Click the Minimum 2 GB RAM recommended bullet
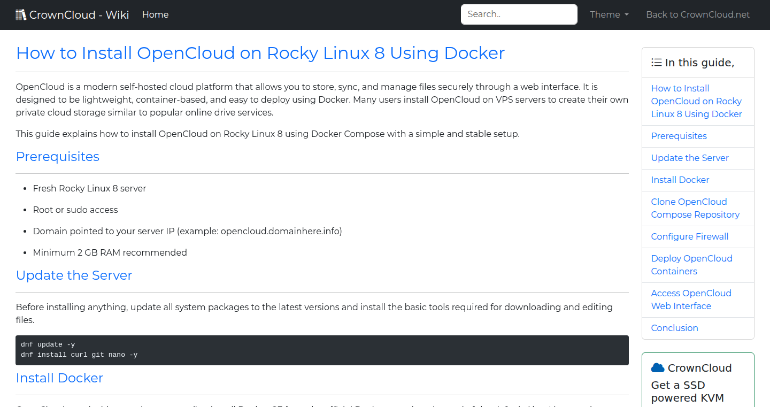 tap(110, 252)
